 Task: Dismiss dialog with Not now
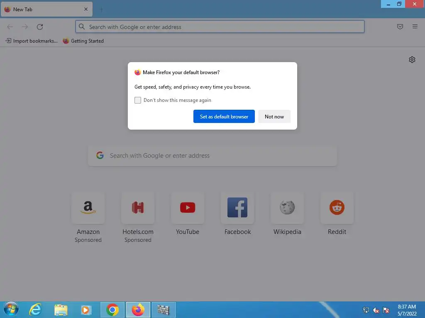274,116
